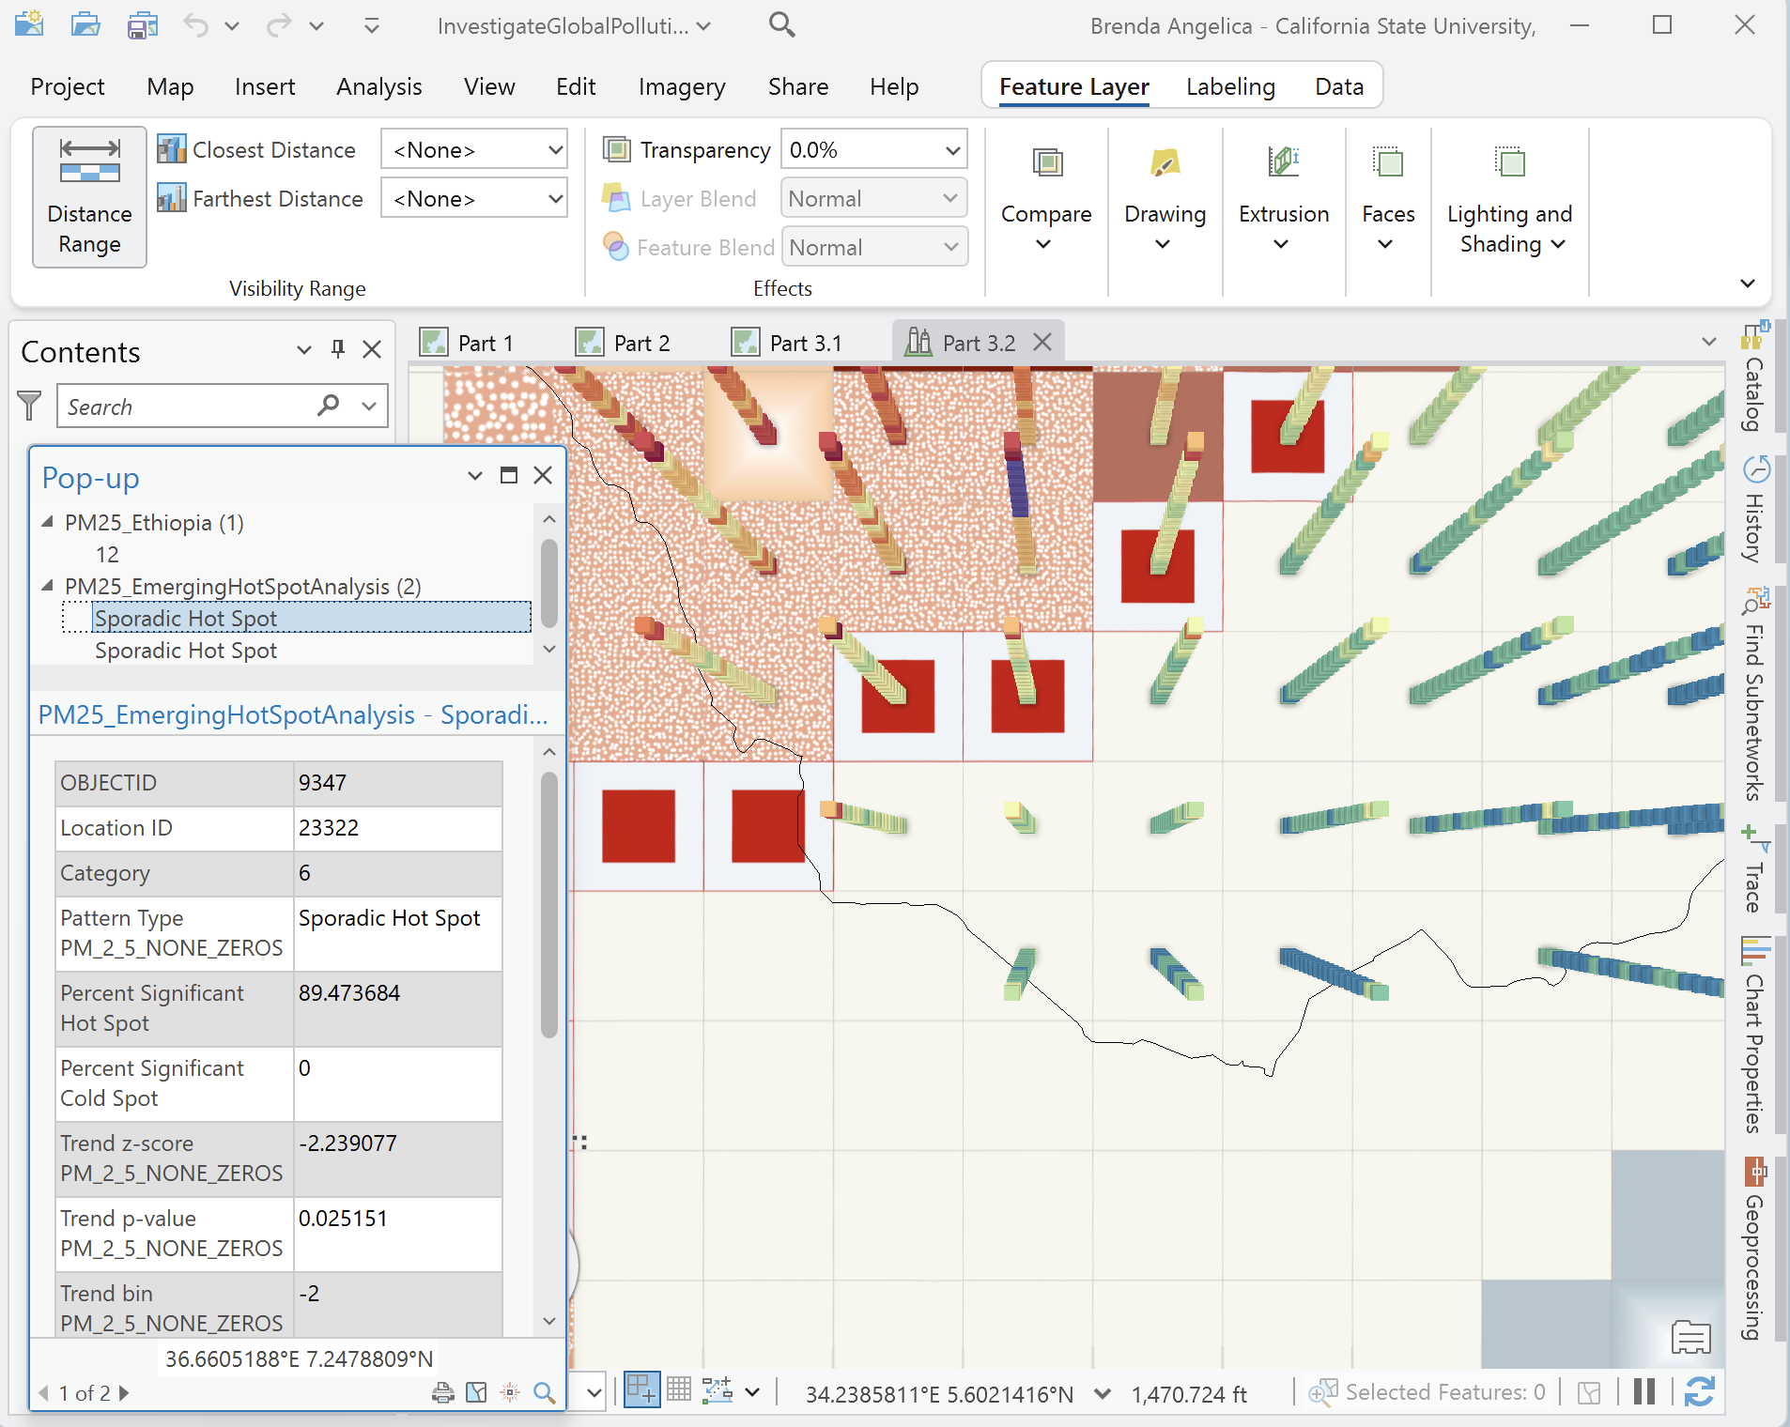The height and width of the screenshot is (1427, 1790).
Task: Collapse the PM25_EmergingHotSpotAnalysis (2) node
Action: [x=48, y=586]
